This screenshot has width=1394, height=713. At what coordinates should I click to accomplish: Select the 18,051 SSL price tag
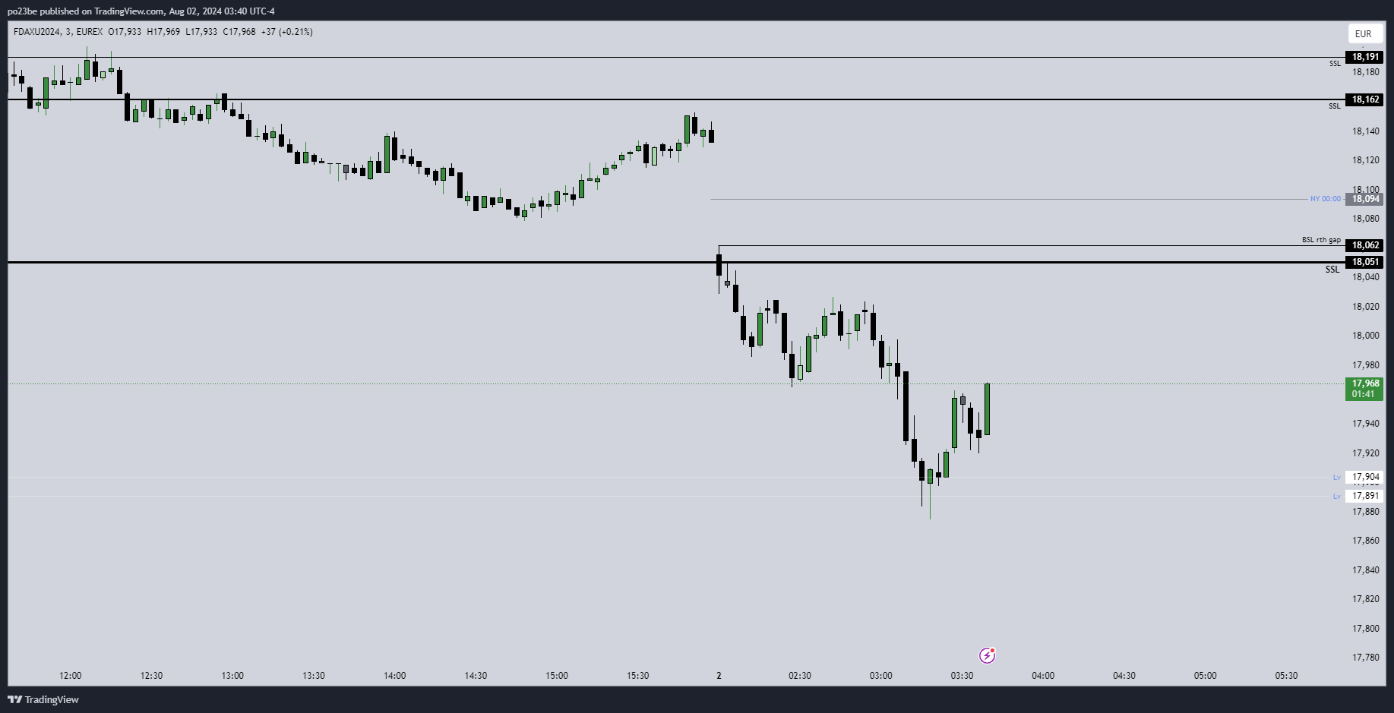[x=1364, y=262]
